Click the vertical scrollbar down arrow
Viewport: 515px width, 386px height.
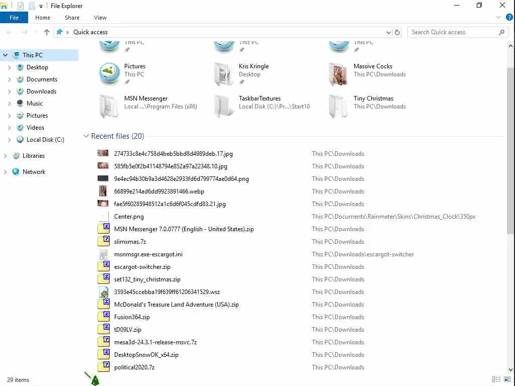(x=510, y=370)
